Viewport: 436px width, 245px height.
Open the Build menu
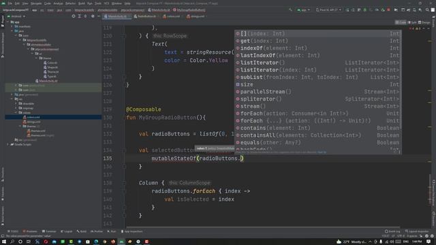82,3
